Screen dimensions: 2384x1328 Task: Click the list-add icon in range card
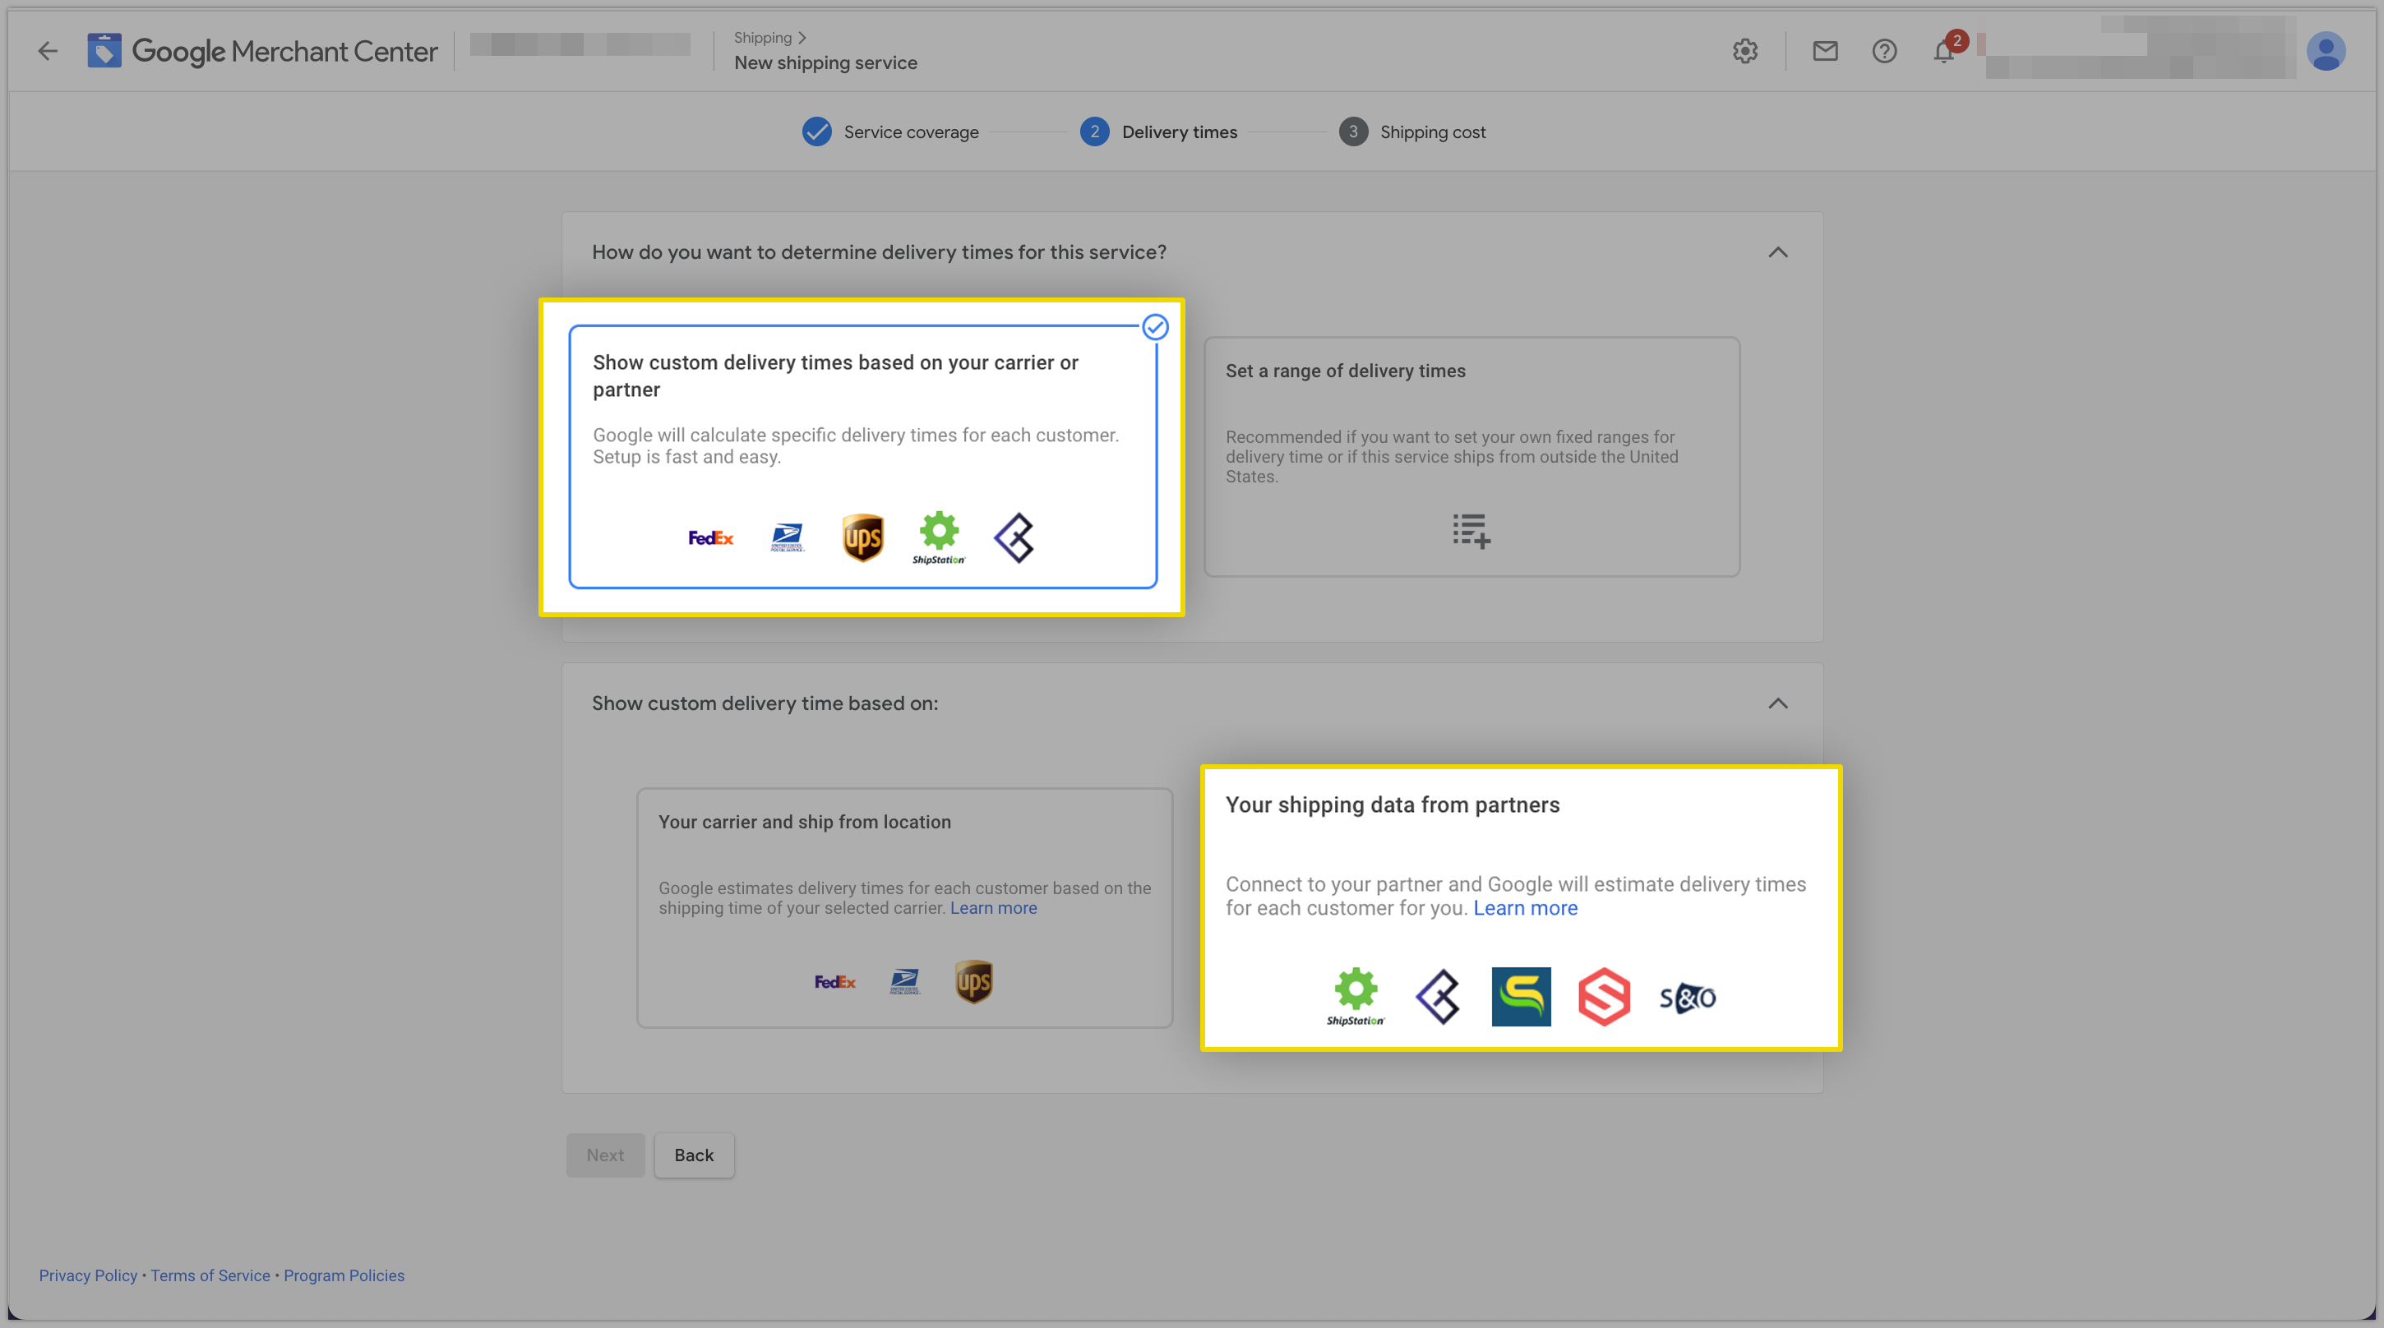tap(1472, 531)
